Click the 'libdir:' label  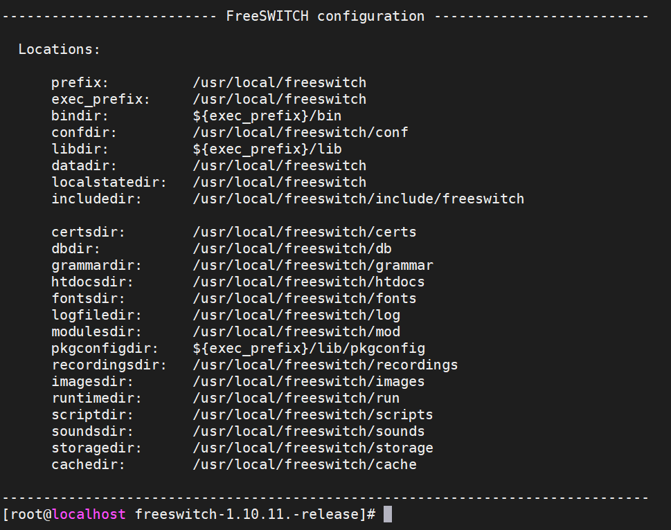tap(80, 149)
